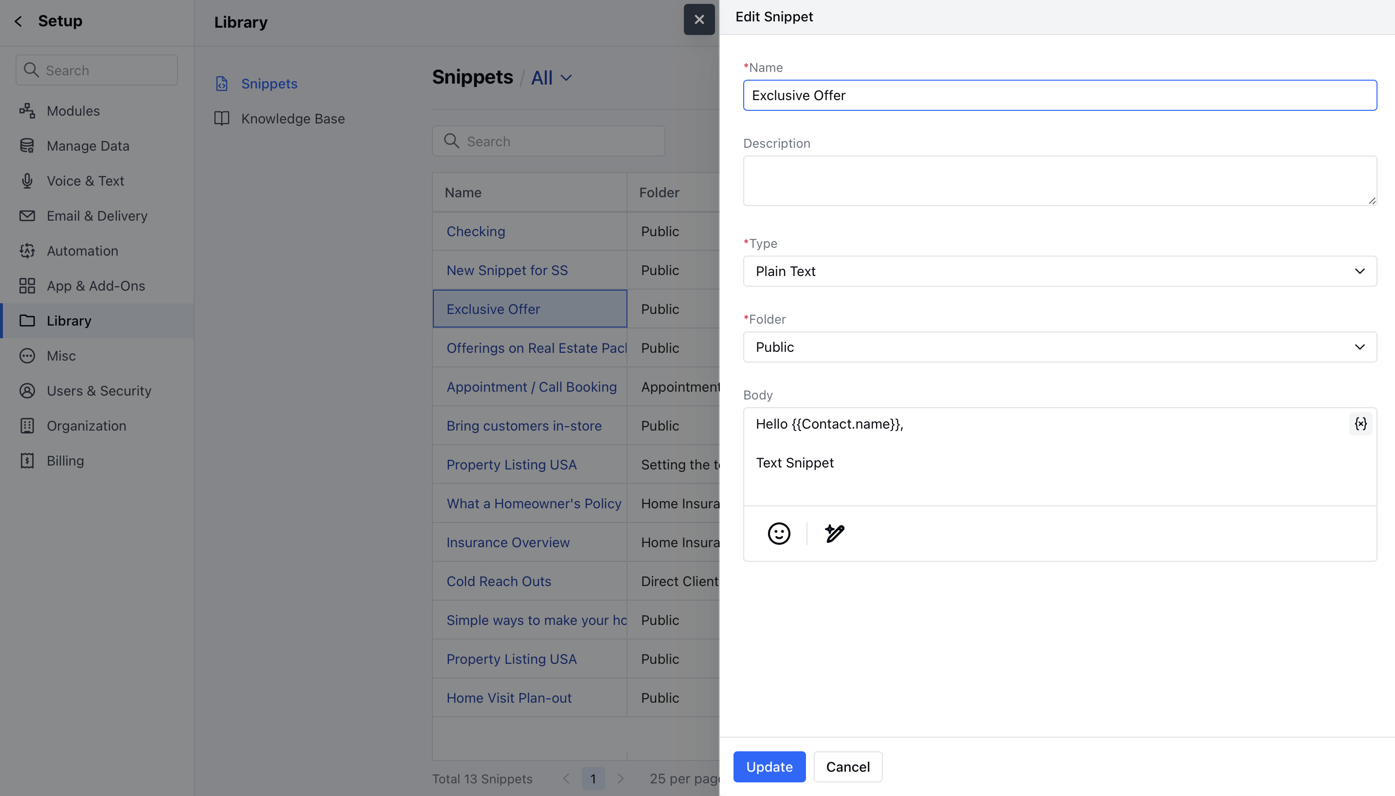Open the Billing section

pos(65,461)
